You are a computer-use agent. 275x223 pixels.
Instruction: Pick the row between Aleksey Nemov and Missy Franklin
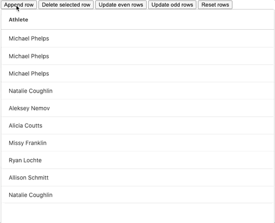[x=137, y=125]
